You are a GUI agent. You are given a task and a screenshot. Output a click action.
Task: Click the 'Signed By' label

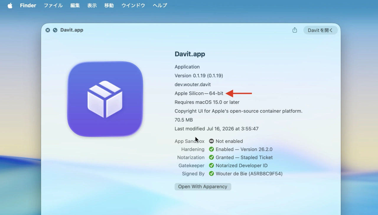pos(193,174)
